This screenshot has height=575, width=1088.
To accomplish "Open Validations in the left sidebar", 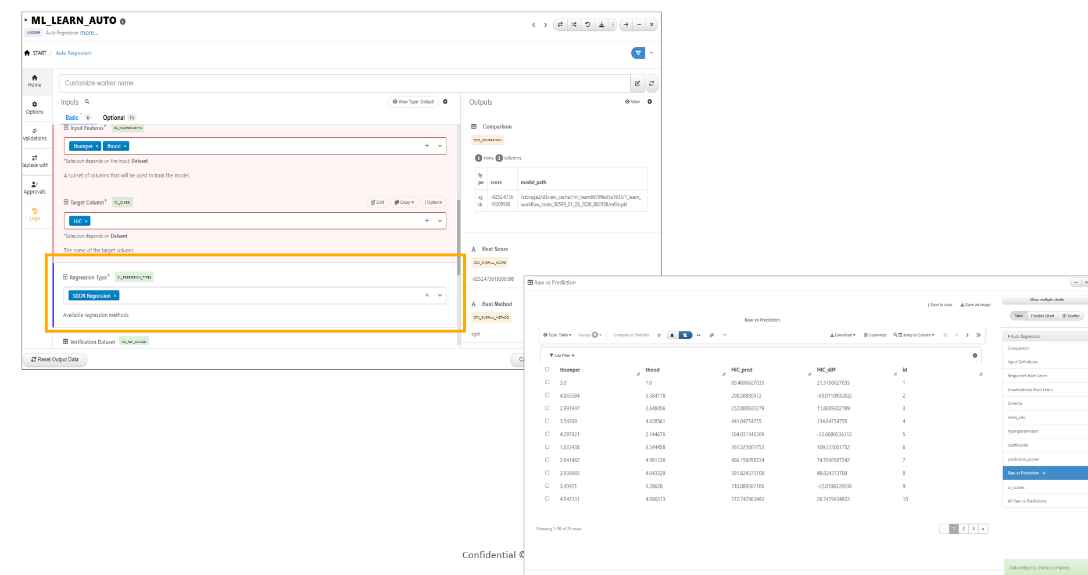I will coord(35,134).
